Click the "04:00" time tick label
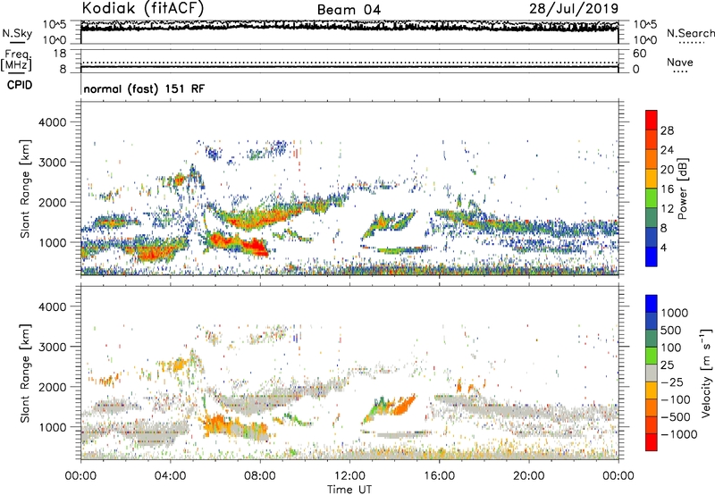The image size is (715, 495). (170, 476)
